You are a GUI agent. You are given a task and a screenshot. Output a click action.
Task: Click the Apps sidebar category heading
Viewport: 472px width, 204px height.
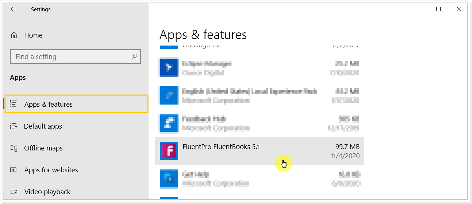[18, 78]
